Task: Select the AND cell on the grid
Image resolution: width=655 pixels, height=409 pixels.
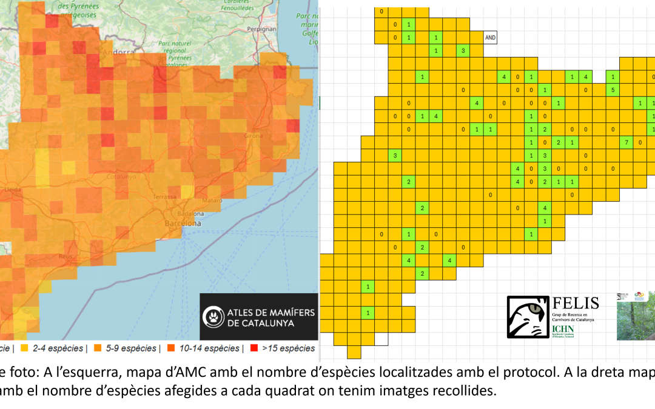Action: pos(491,38)
